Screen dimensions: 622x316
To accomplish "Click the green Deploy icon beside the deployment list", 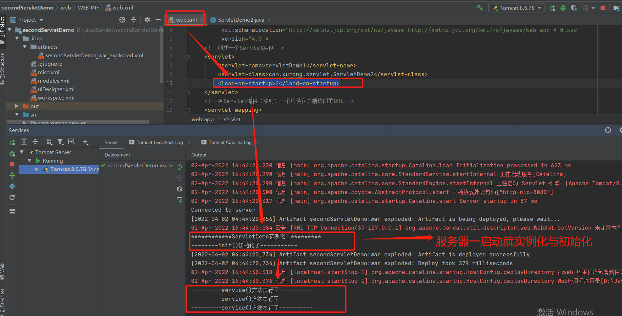I will pos(180,167).
